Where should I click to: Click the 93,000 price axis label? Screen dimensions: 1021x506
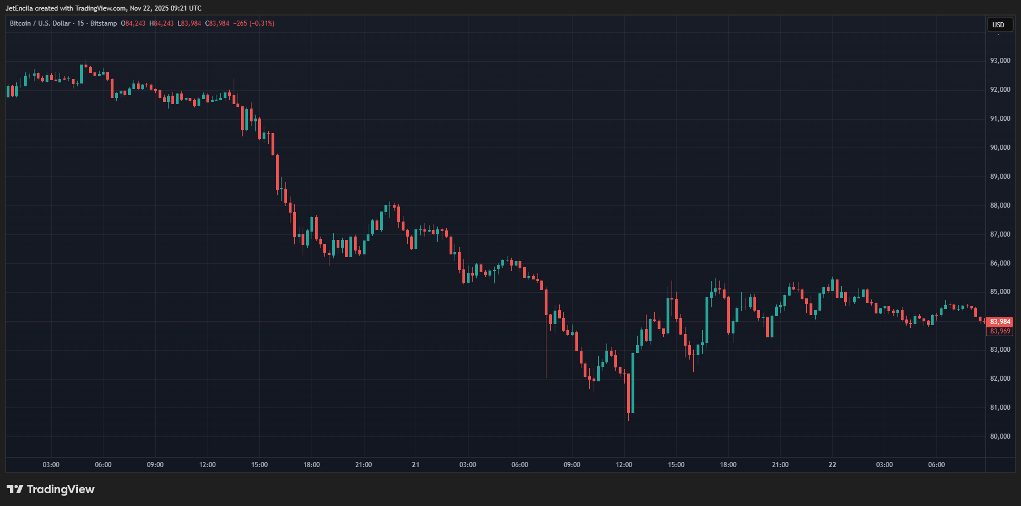[x=1000, y=61]
